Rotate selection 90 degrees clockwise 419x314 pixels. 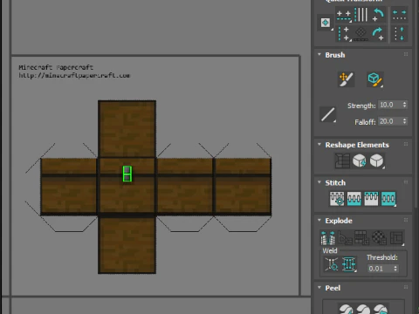click(x=379, y=34)
